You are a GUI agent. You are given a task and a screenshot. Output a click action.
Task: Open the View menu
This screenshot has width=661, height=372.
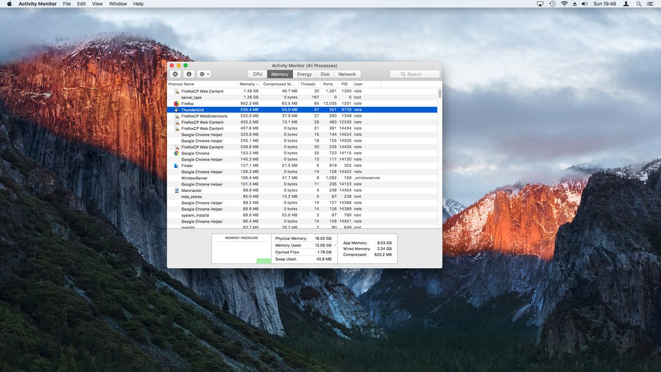pos(97,4)
